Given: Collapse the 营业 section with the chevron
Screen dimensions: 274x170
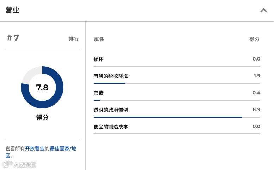Looking at the screenshot, I should (263, 11).
